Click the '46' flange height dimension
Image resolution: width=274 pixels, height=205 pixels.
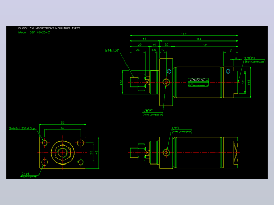(x=97, y=152)
